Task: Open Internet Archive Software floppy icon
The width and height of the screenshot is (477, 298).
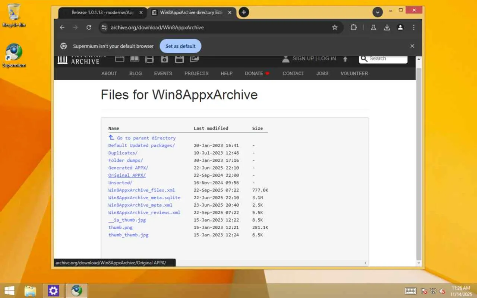Action: tap(179, 58)
